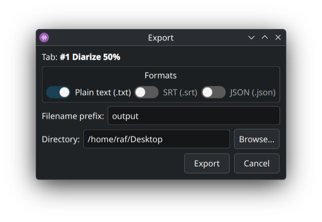Click the "Formats" group heading
The image size is (322, 222).
(161, 75)
